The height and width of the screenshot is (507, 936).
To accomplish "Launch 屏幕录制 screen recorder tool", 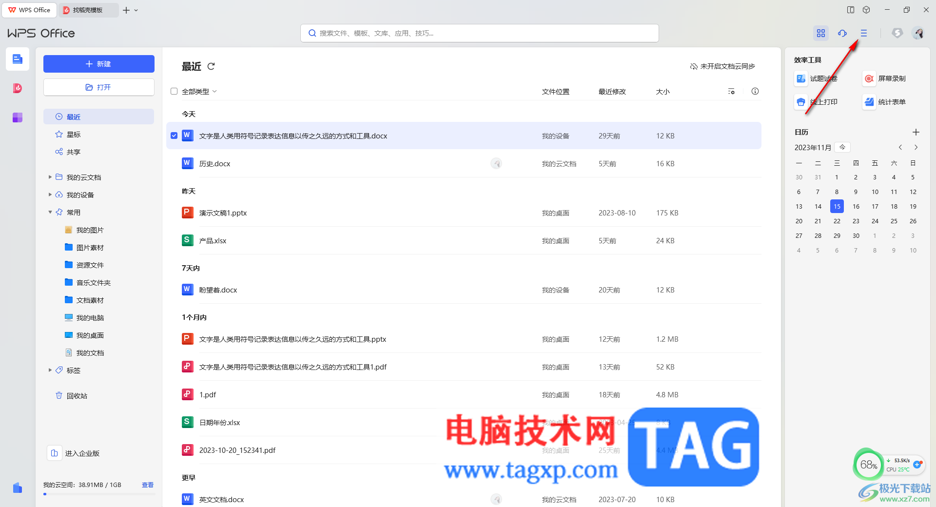I will [x=885, y=78].
